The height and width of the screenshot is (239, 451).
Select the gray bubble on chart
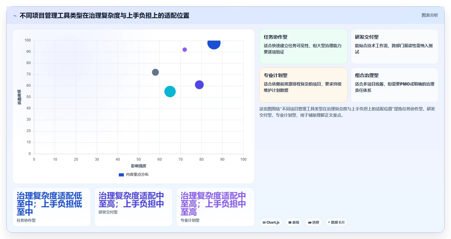[155, 72]
